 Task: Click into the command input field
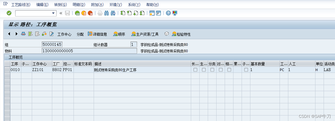click(33, 13)
